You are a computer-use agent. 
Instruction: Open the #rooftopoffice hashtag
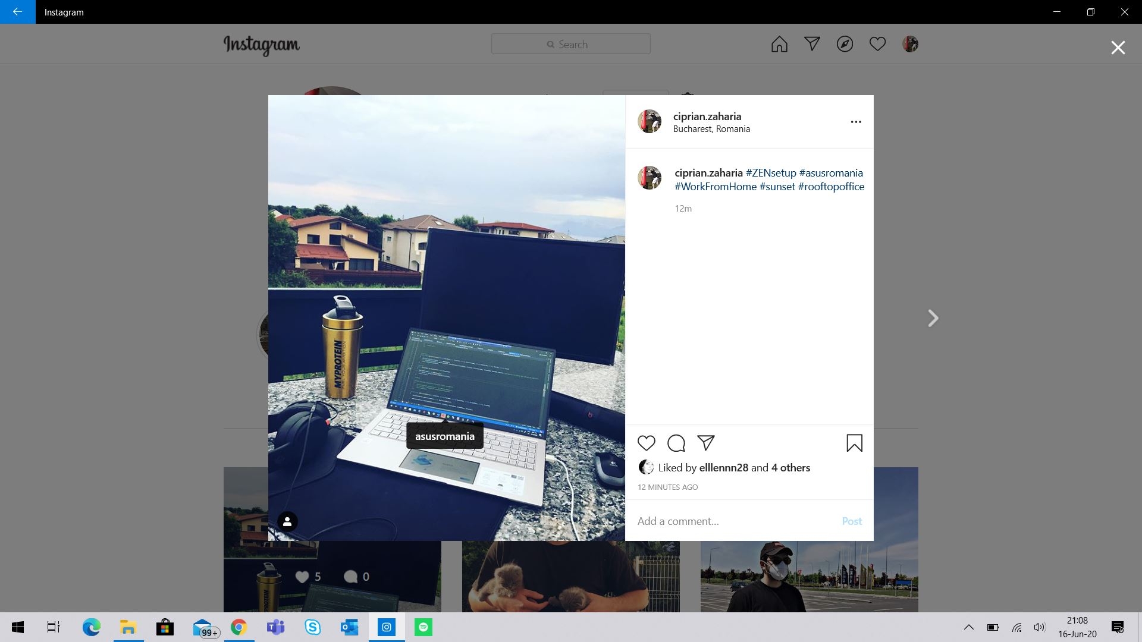coord(831,187)
